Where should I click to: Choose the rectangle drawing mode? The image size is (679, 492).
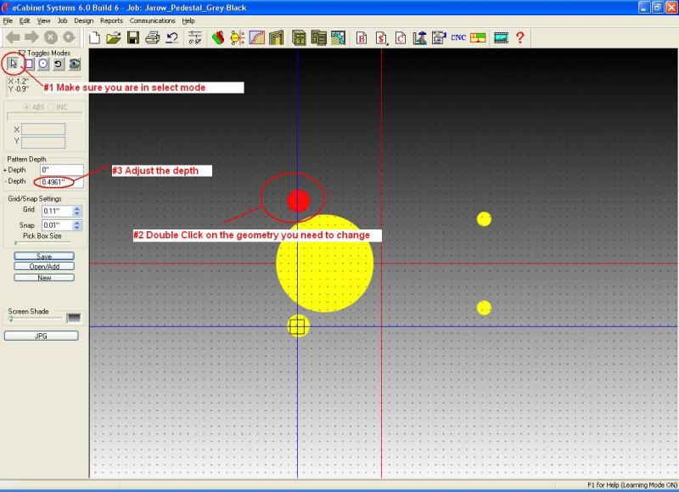coord(28,64)
